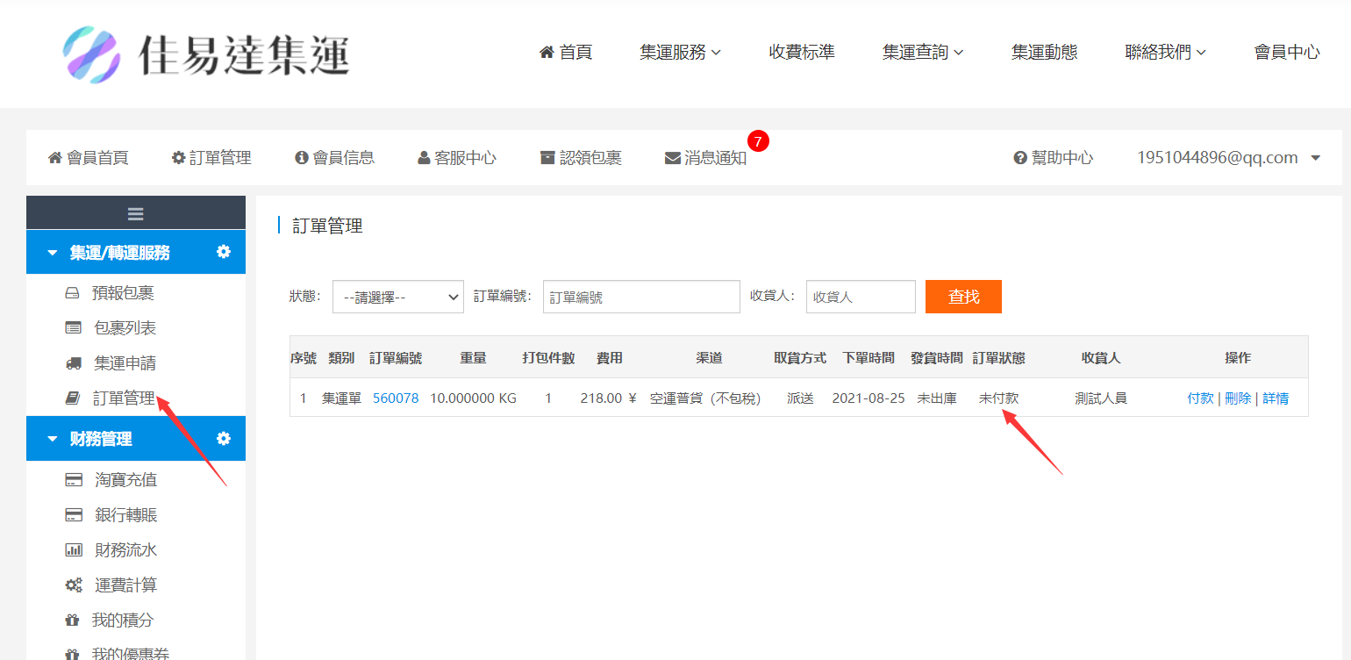The height and width of the screenshot is (660, 1351).
Task: Open the 1951044896@qq.com account dropdown
Action: pyautogui.click(x=1229, y=158)
